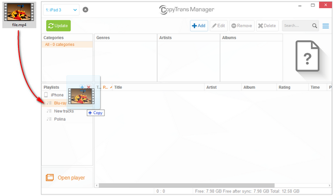Sort by the Rating column header
The image size is (334, 196).
(x=292, y=87)
